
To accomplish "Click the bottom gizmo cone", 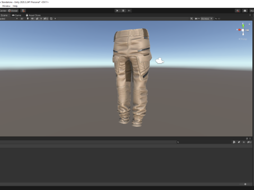I will click(243, 33).
